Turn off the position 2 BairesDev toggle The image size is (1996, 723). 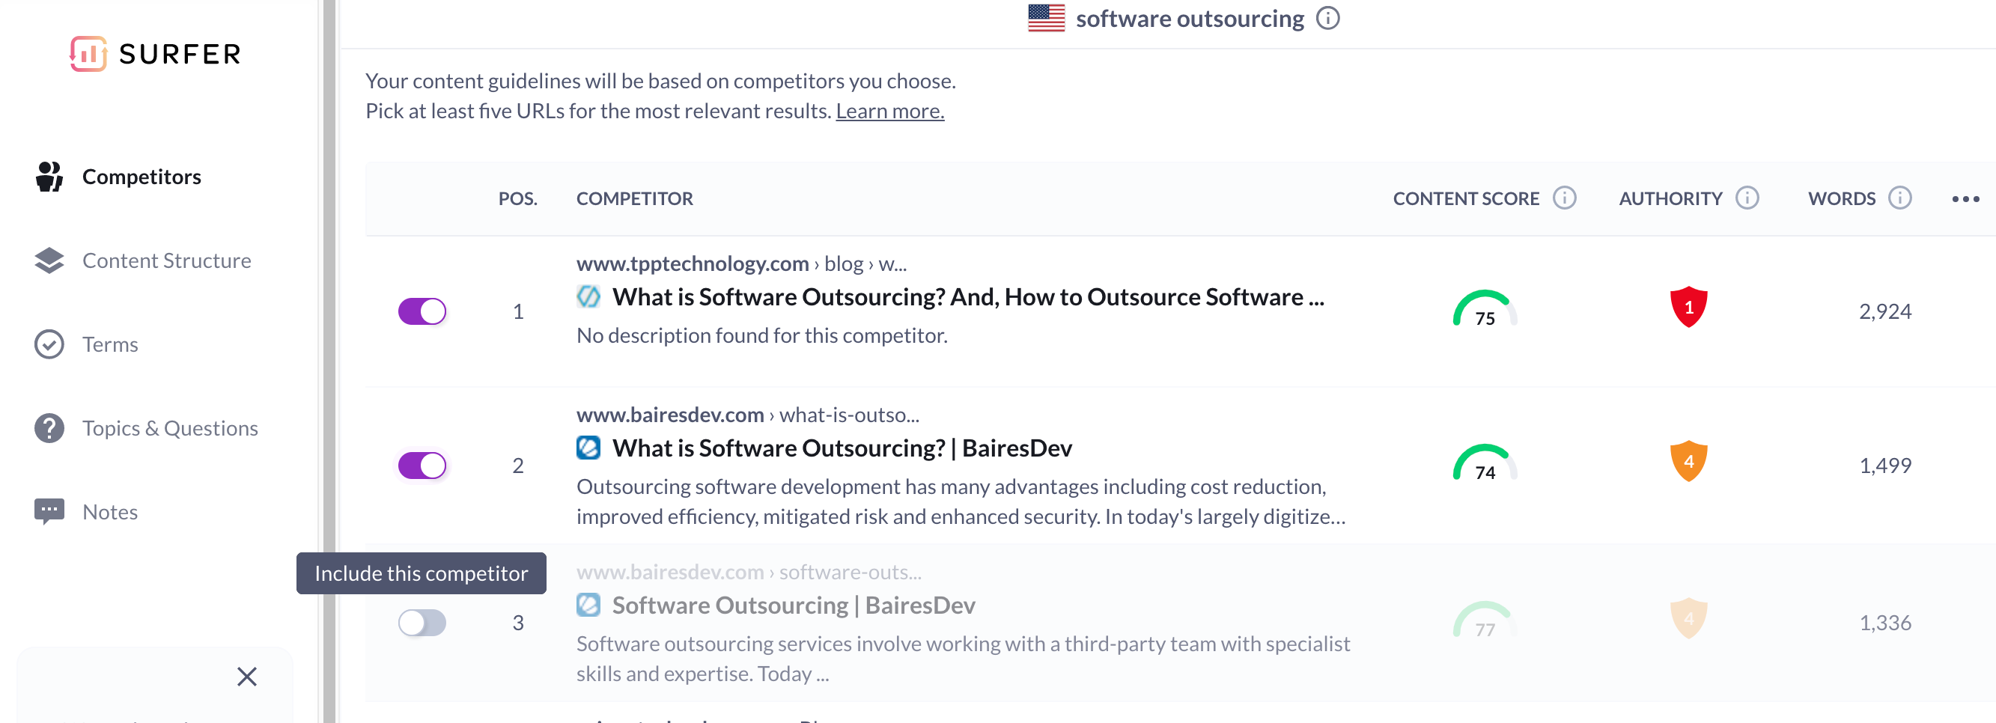(x=422, y=465)
